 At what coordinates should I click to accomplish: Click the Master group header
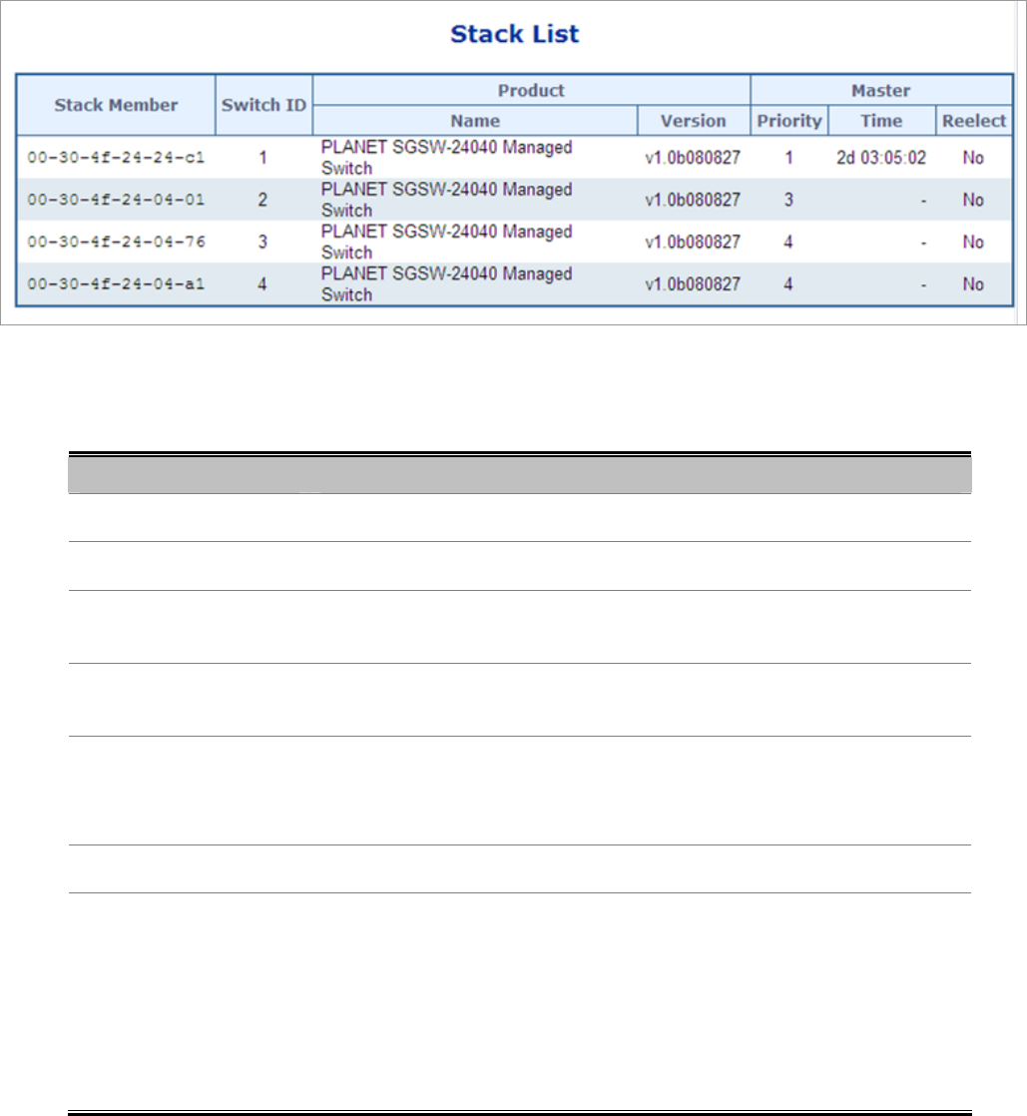click(881, 91)
